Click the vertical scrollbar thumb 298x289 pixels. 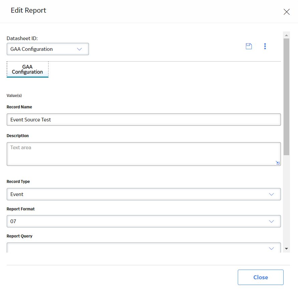286,97
